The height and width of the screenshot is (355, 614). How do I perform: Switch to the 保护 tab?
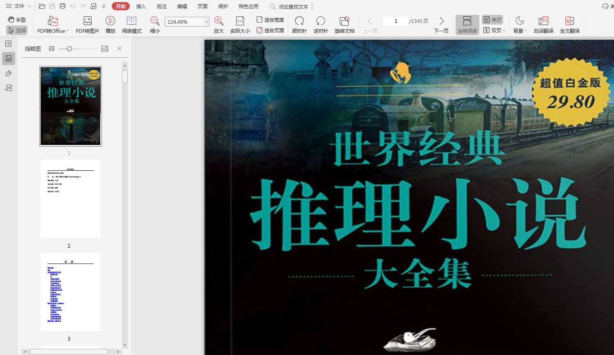[223, 6]
